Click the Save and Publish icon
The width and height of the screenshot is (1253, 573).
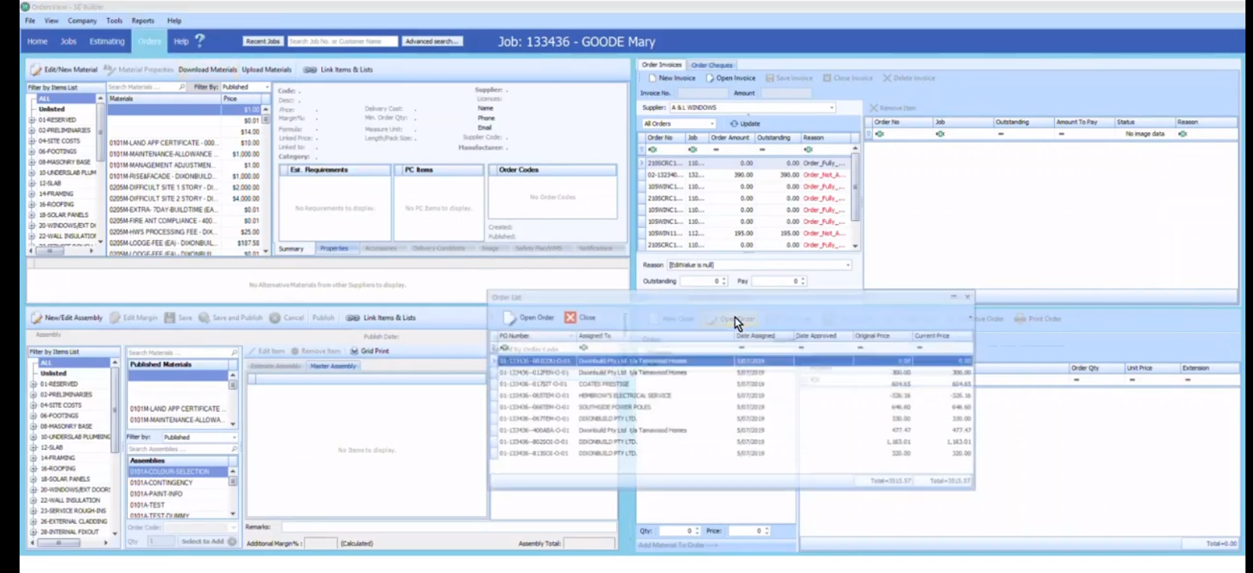pos(204,317)
